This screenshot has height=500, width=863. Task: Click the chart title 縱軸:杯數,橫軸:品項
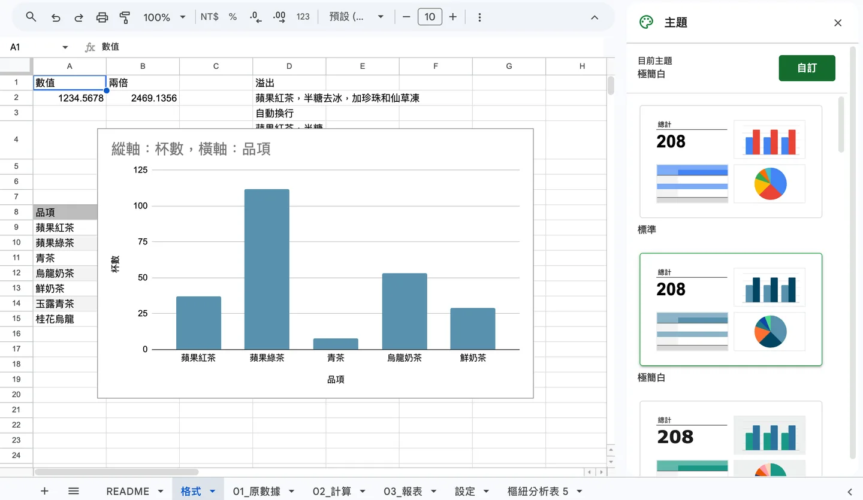click(x=191, y=149)
